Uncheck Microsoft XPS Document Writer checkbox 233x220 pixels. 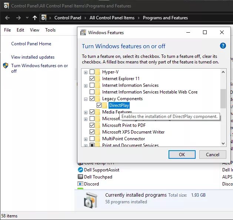point(92,132)
